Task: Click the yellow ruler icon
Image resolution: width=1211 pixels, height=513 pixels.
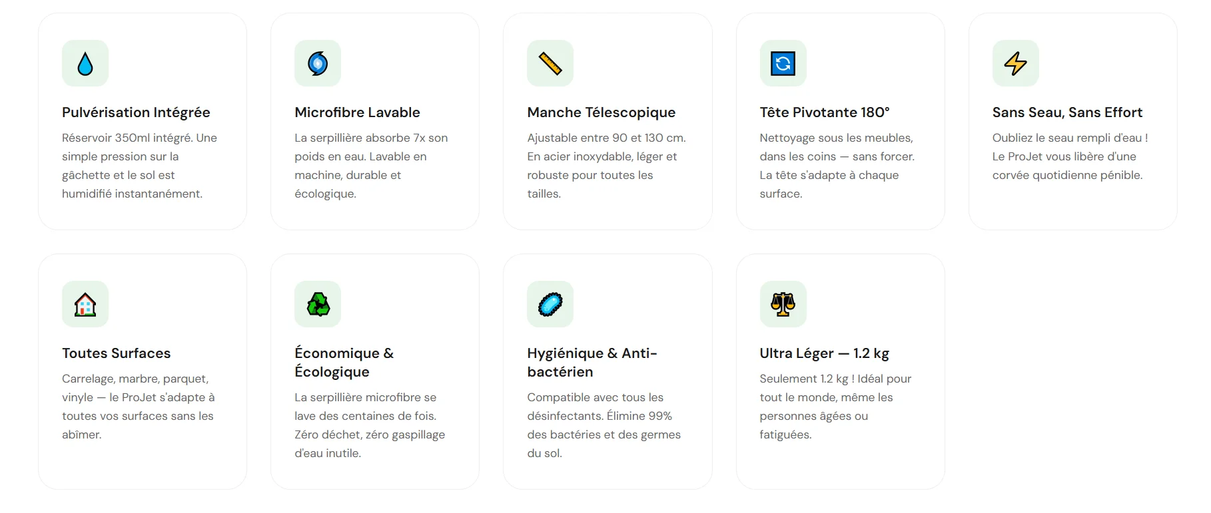Action: (x=550, y=64)
